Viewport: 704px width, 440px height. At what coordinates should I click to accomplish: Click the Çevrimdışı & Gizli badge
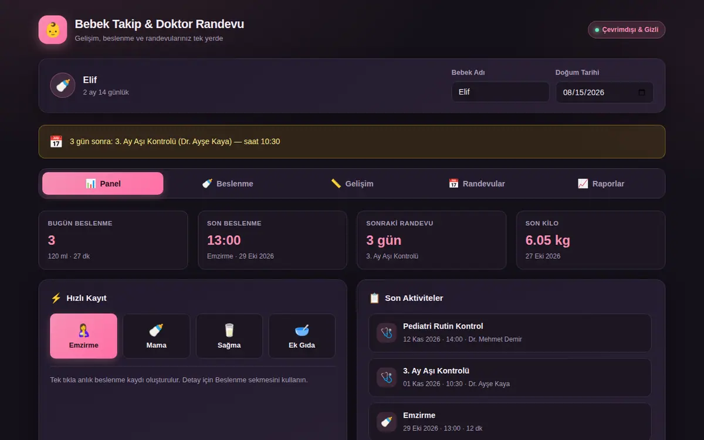pyautogui.click(x=627, y=30)
